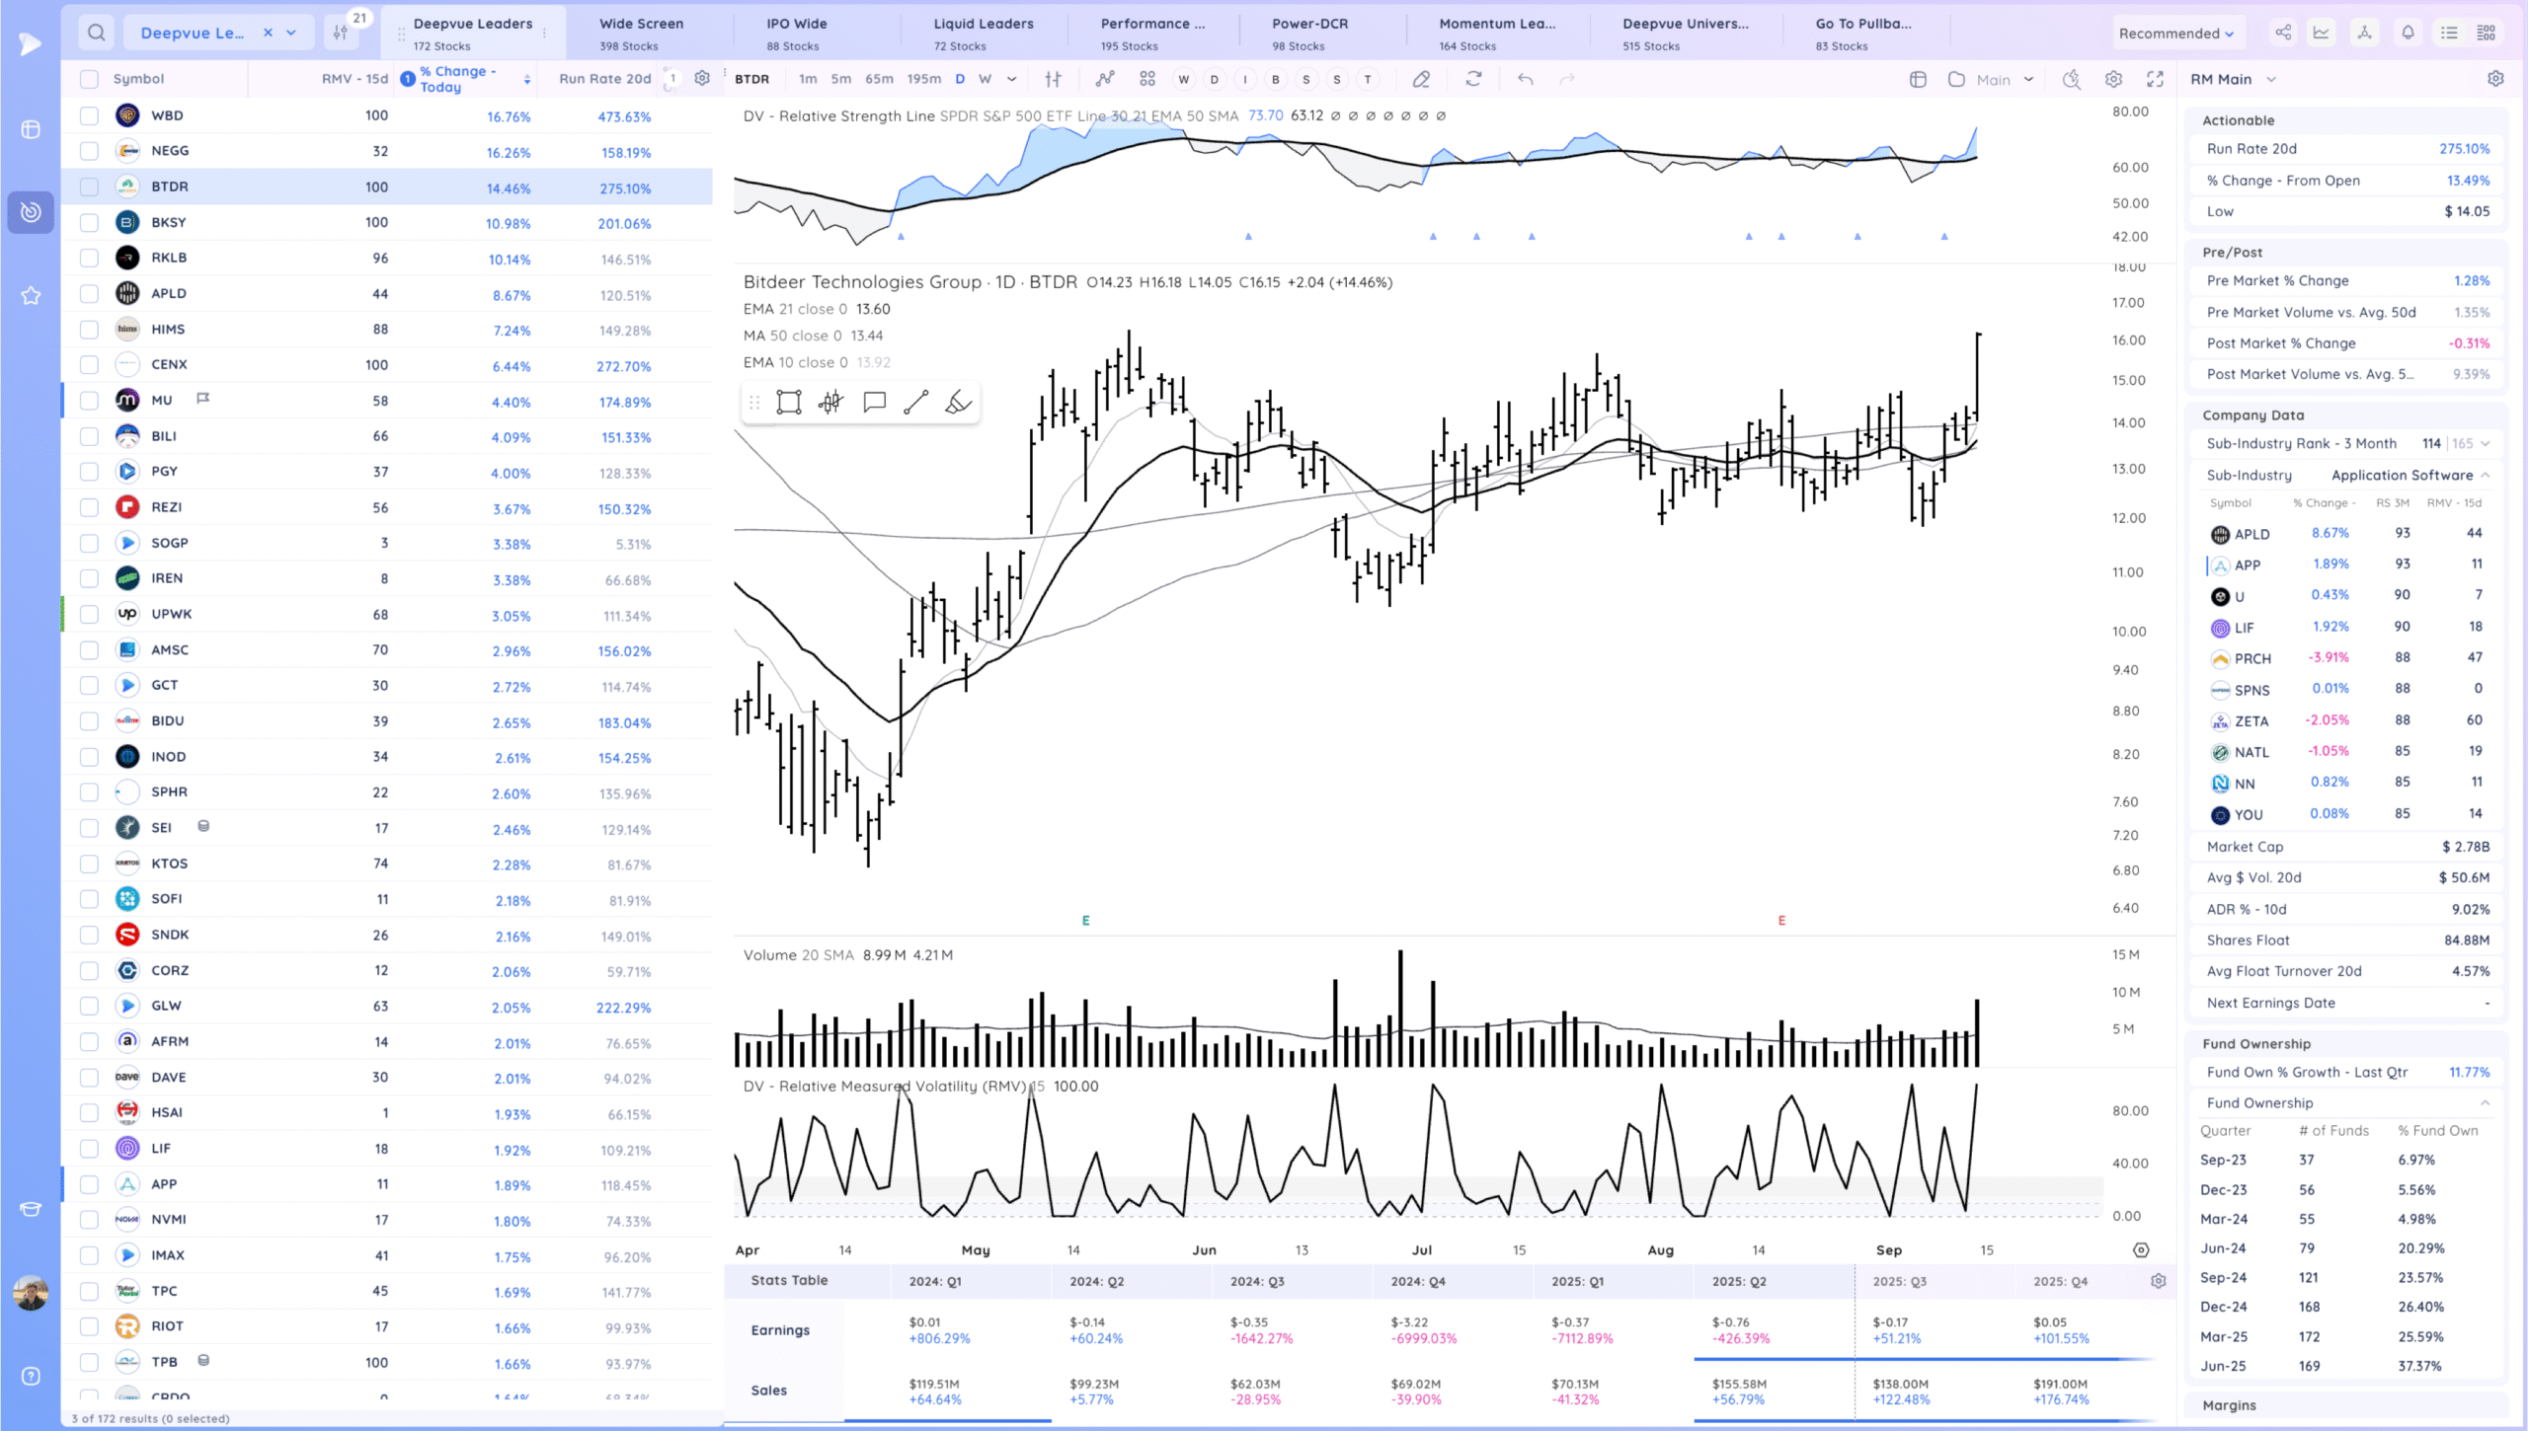
Task: Open the four-circle layout icon in chart toolbar
Action: click(1147, 79)
